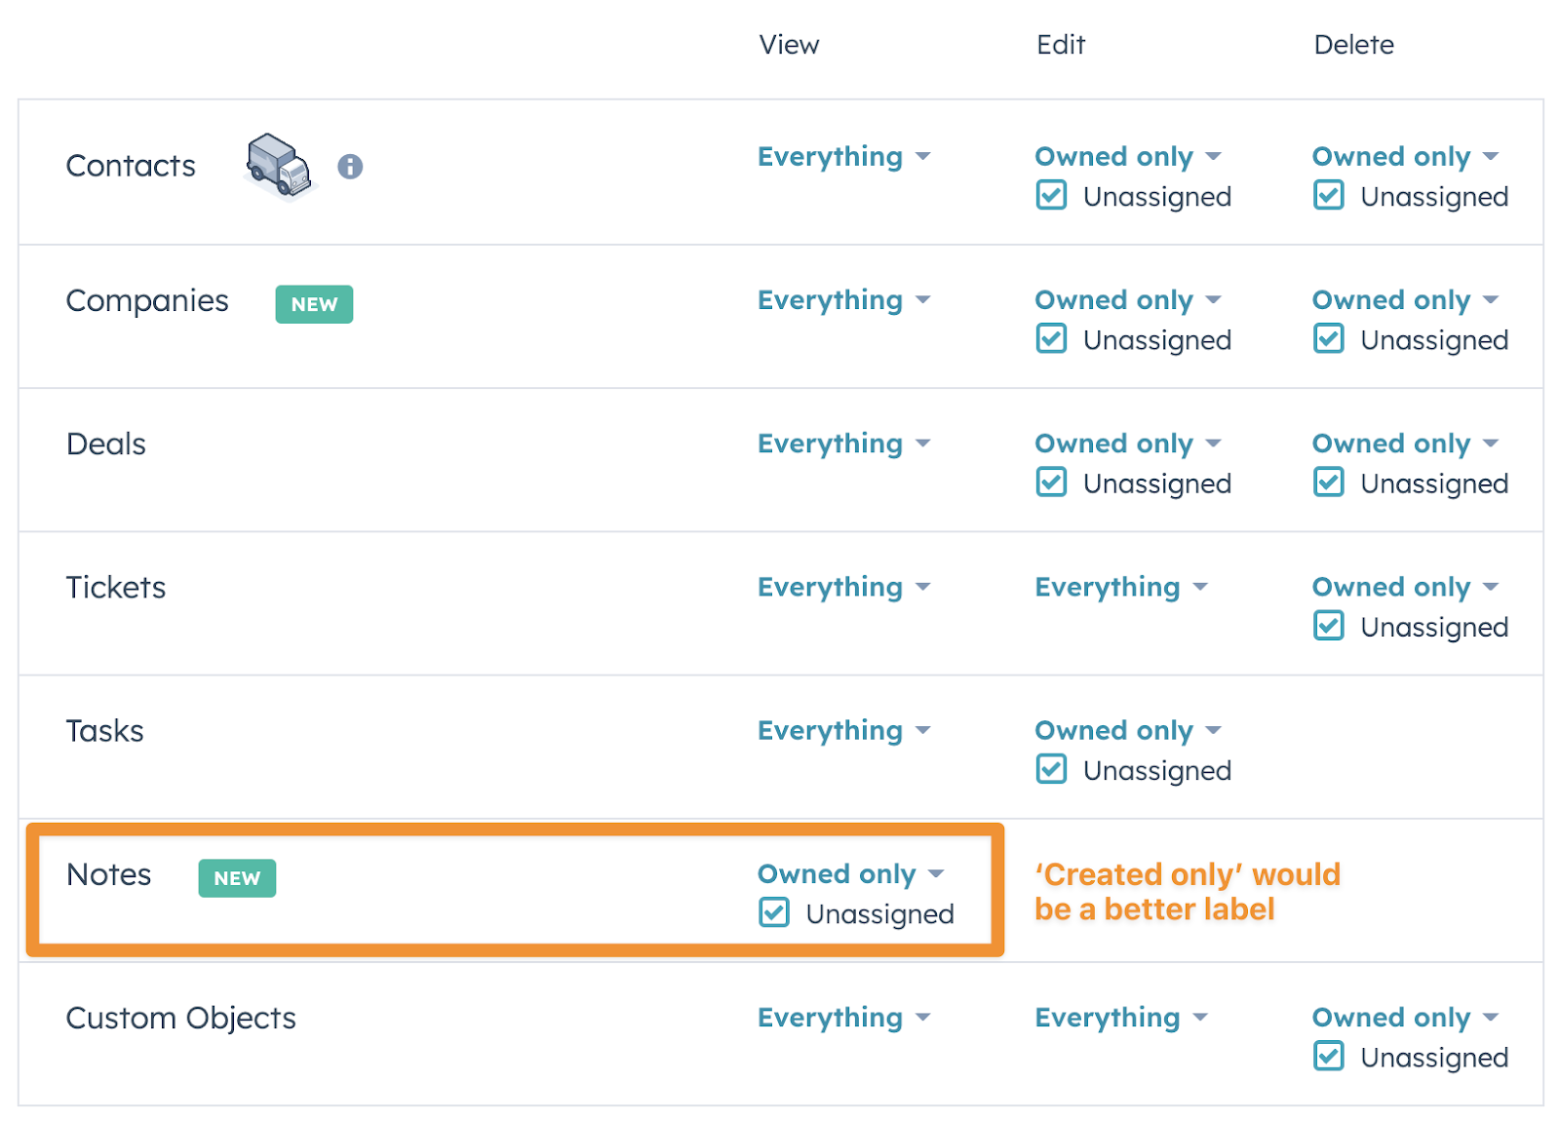The height and width of the screenshot is (1121, 1560).
Task: Expand the Companies Edit Owned only dropdown
Action: (x=1127, y=300)
